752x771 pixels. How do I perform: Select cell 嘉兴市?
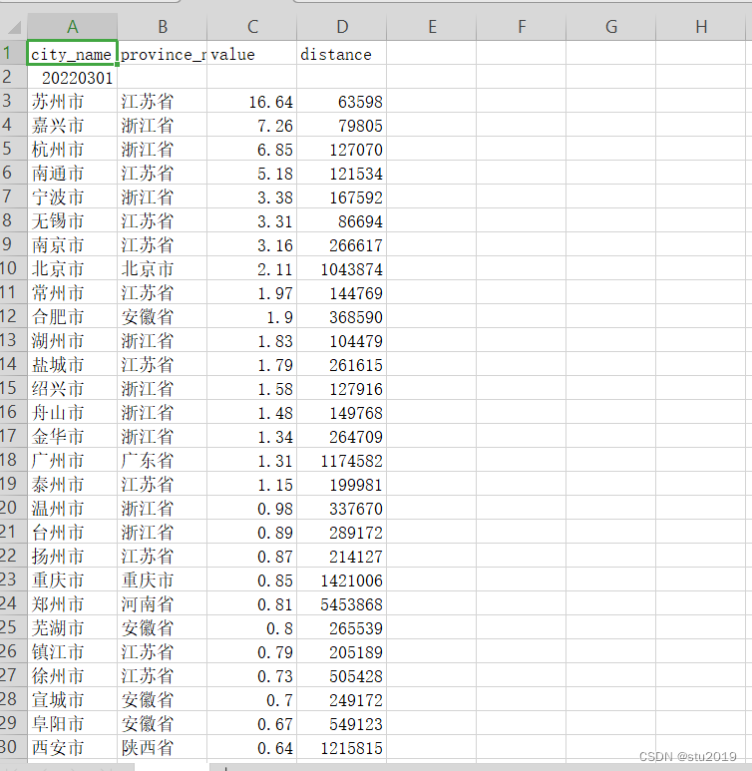pos(72,125)
